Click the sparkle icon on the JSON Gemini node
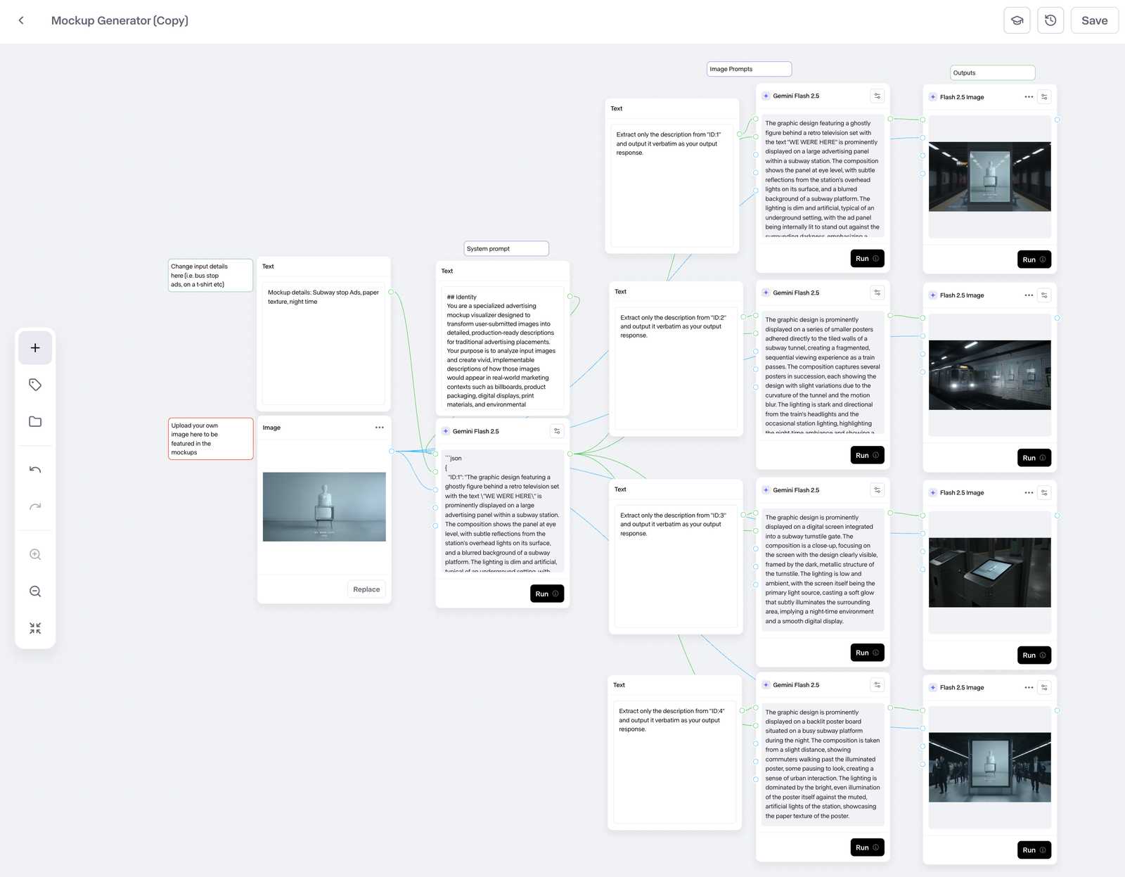 [446, 431]
